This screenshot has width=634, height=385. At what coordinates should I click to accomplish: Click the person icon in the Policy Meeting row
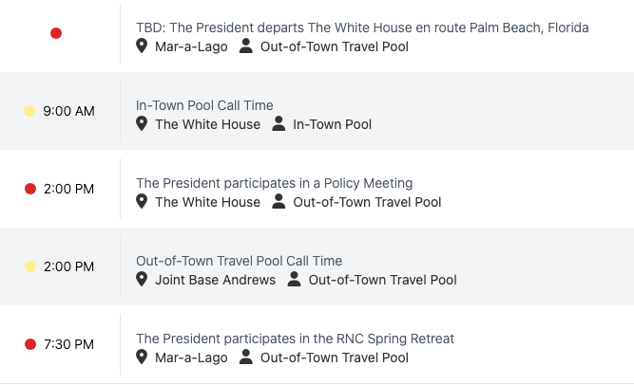click(x=279, y=202)
